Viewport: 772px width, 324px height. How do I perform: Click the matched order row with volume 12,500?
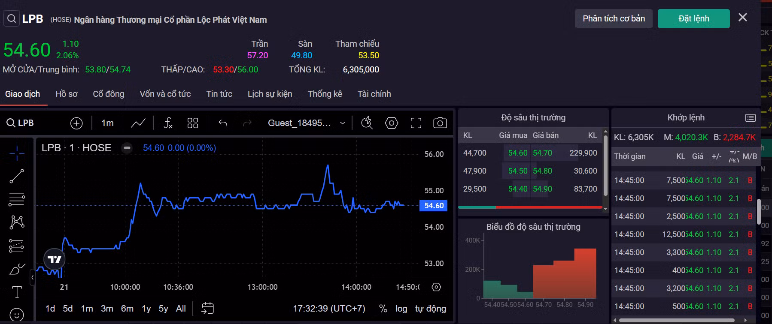(x=684, y=234)
